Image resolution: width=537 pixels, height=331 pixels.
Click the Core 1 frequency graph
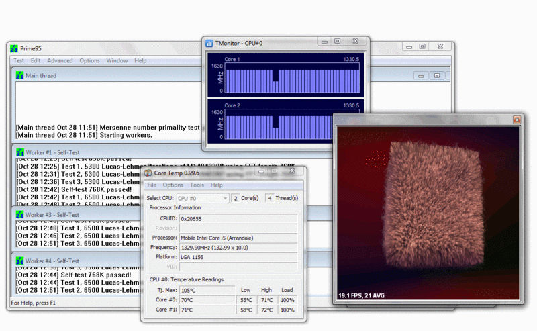point(292,81)
